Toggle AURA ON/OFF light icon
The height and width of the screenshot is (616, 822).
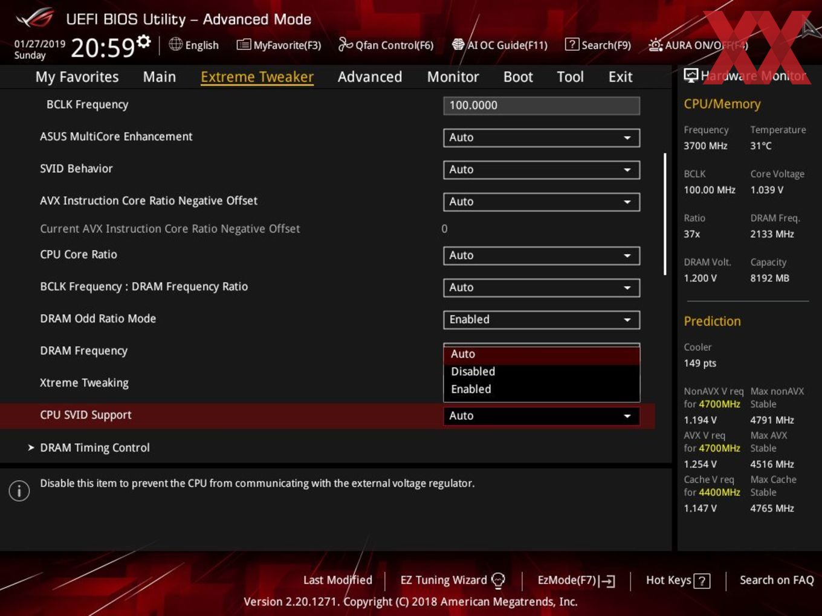pyautogui.click(x=655, y=45)
